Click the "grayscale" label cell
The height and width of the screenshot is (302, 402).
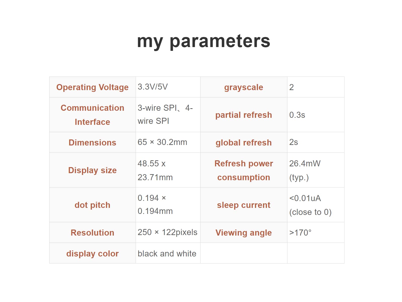pos(244,87)
